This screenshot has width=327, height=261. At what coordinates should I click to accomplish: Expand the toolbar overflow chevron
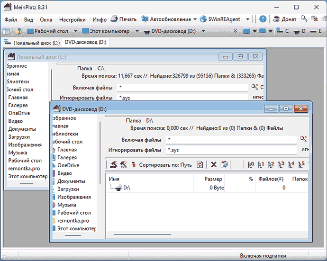236,31
